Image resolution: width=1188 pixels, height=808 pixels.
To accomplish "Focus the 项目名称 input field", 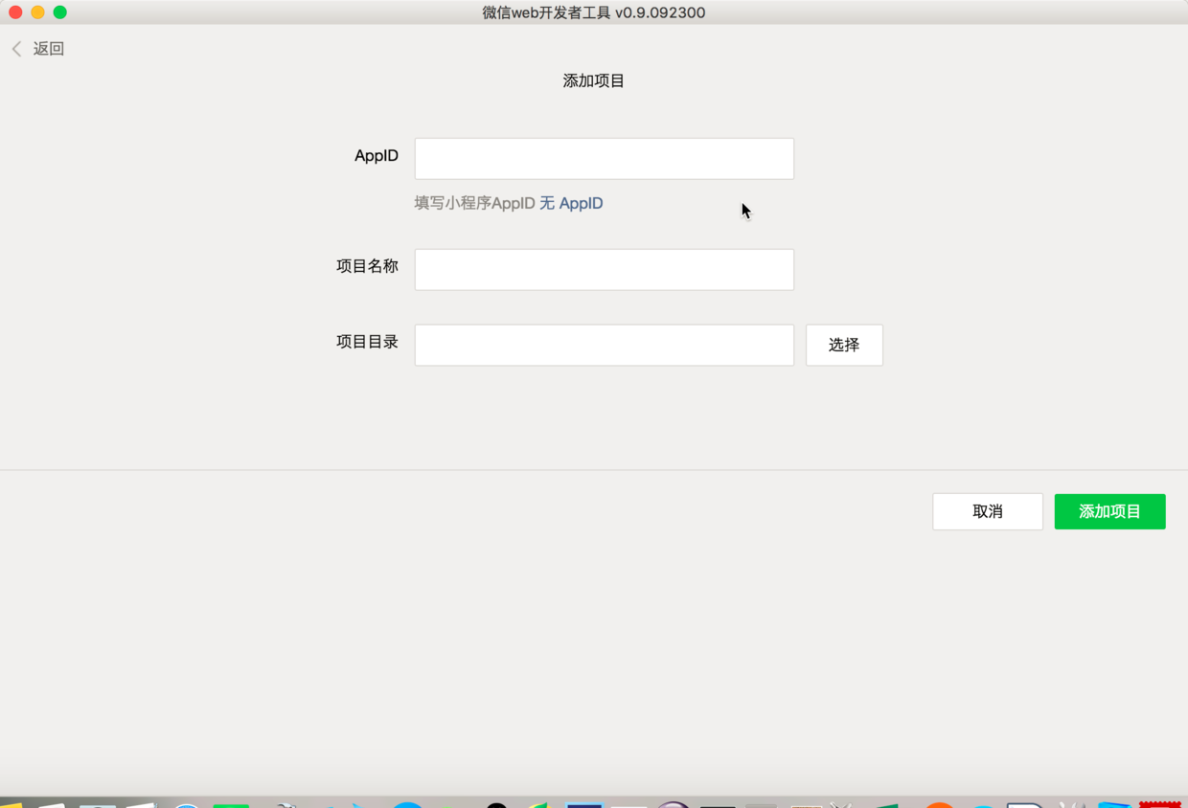I will coord(604,270).
